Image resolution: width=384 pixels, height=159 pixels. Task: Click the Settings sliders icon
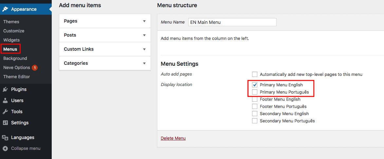pos(5,123)
